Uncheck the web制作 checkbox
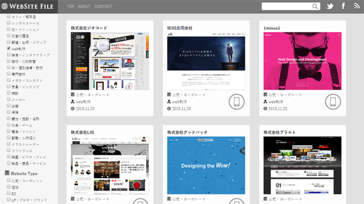Image resolution: width=364 pixels, height=204 pixels. point(9,48)
